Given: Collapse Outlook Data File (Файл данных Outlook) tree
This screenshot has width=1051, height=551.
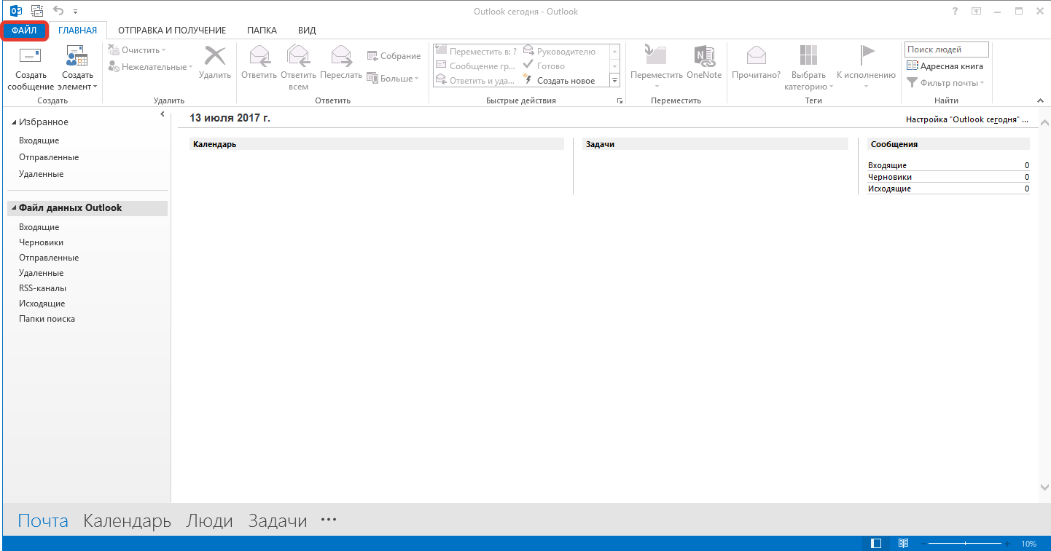Looking at the screenshot, I should coord(14,208).
